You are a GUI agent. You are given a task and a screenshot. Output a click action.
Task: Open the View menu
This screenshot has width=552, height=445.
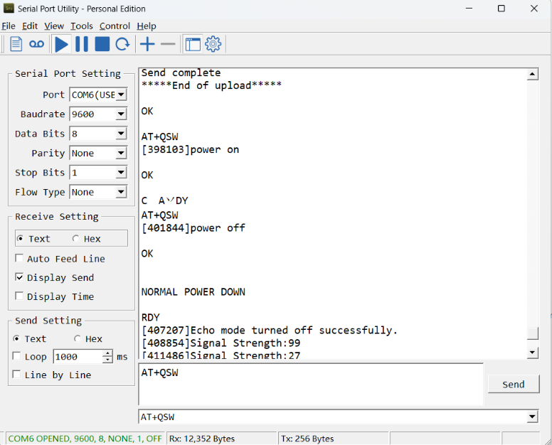coord(54,26)
